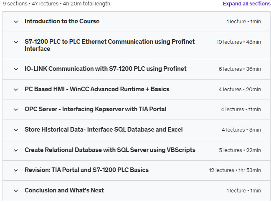271x202 pixels.
Task: Click chevron arrow beside Store Historical Data section
Action: (16, 130)
